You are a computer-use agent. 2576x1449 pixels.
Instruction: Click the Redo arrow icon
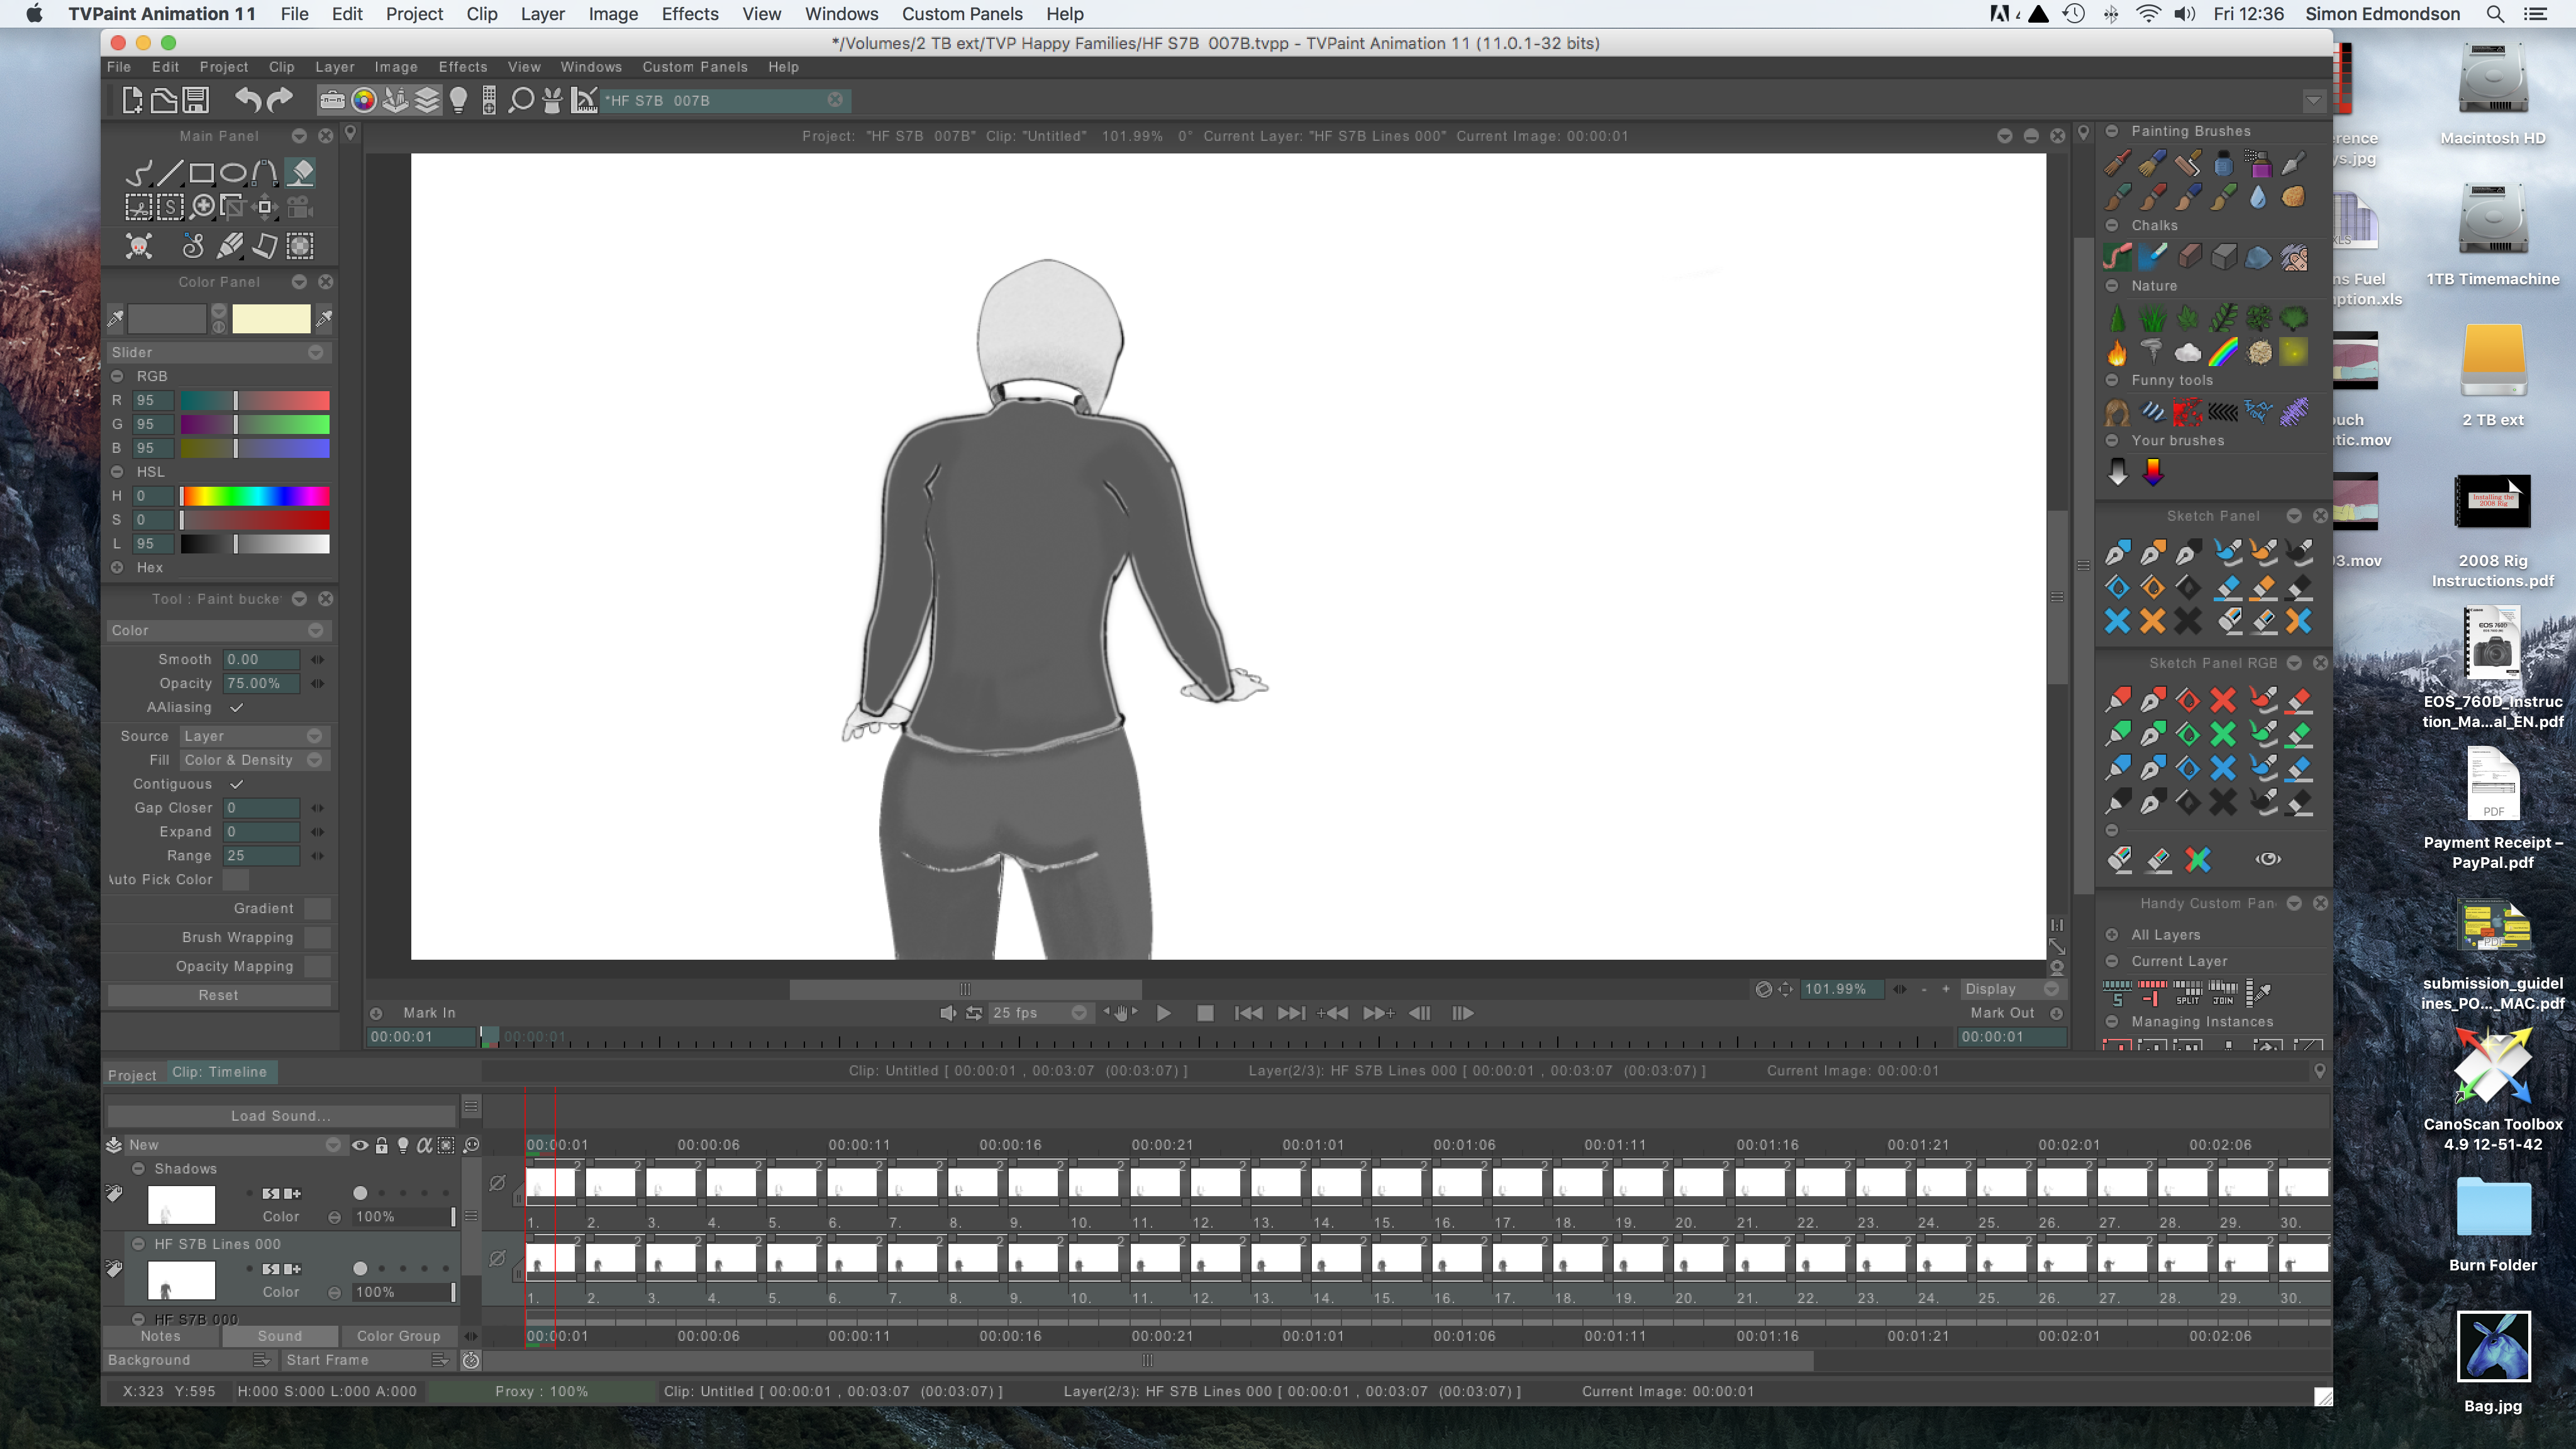(x=281, y=99)
